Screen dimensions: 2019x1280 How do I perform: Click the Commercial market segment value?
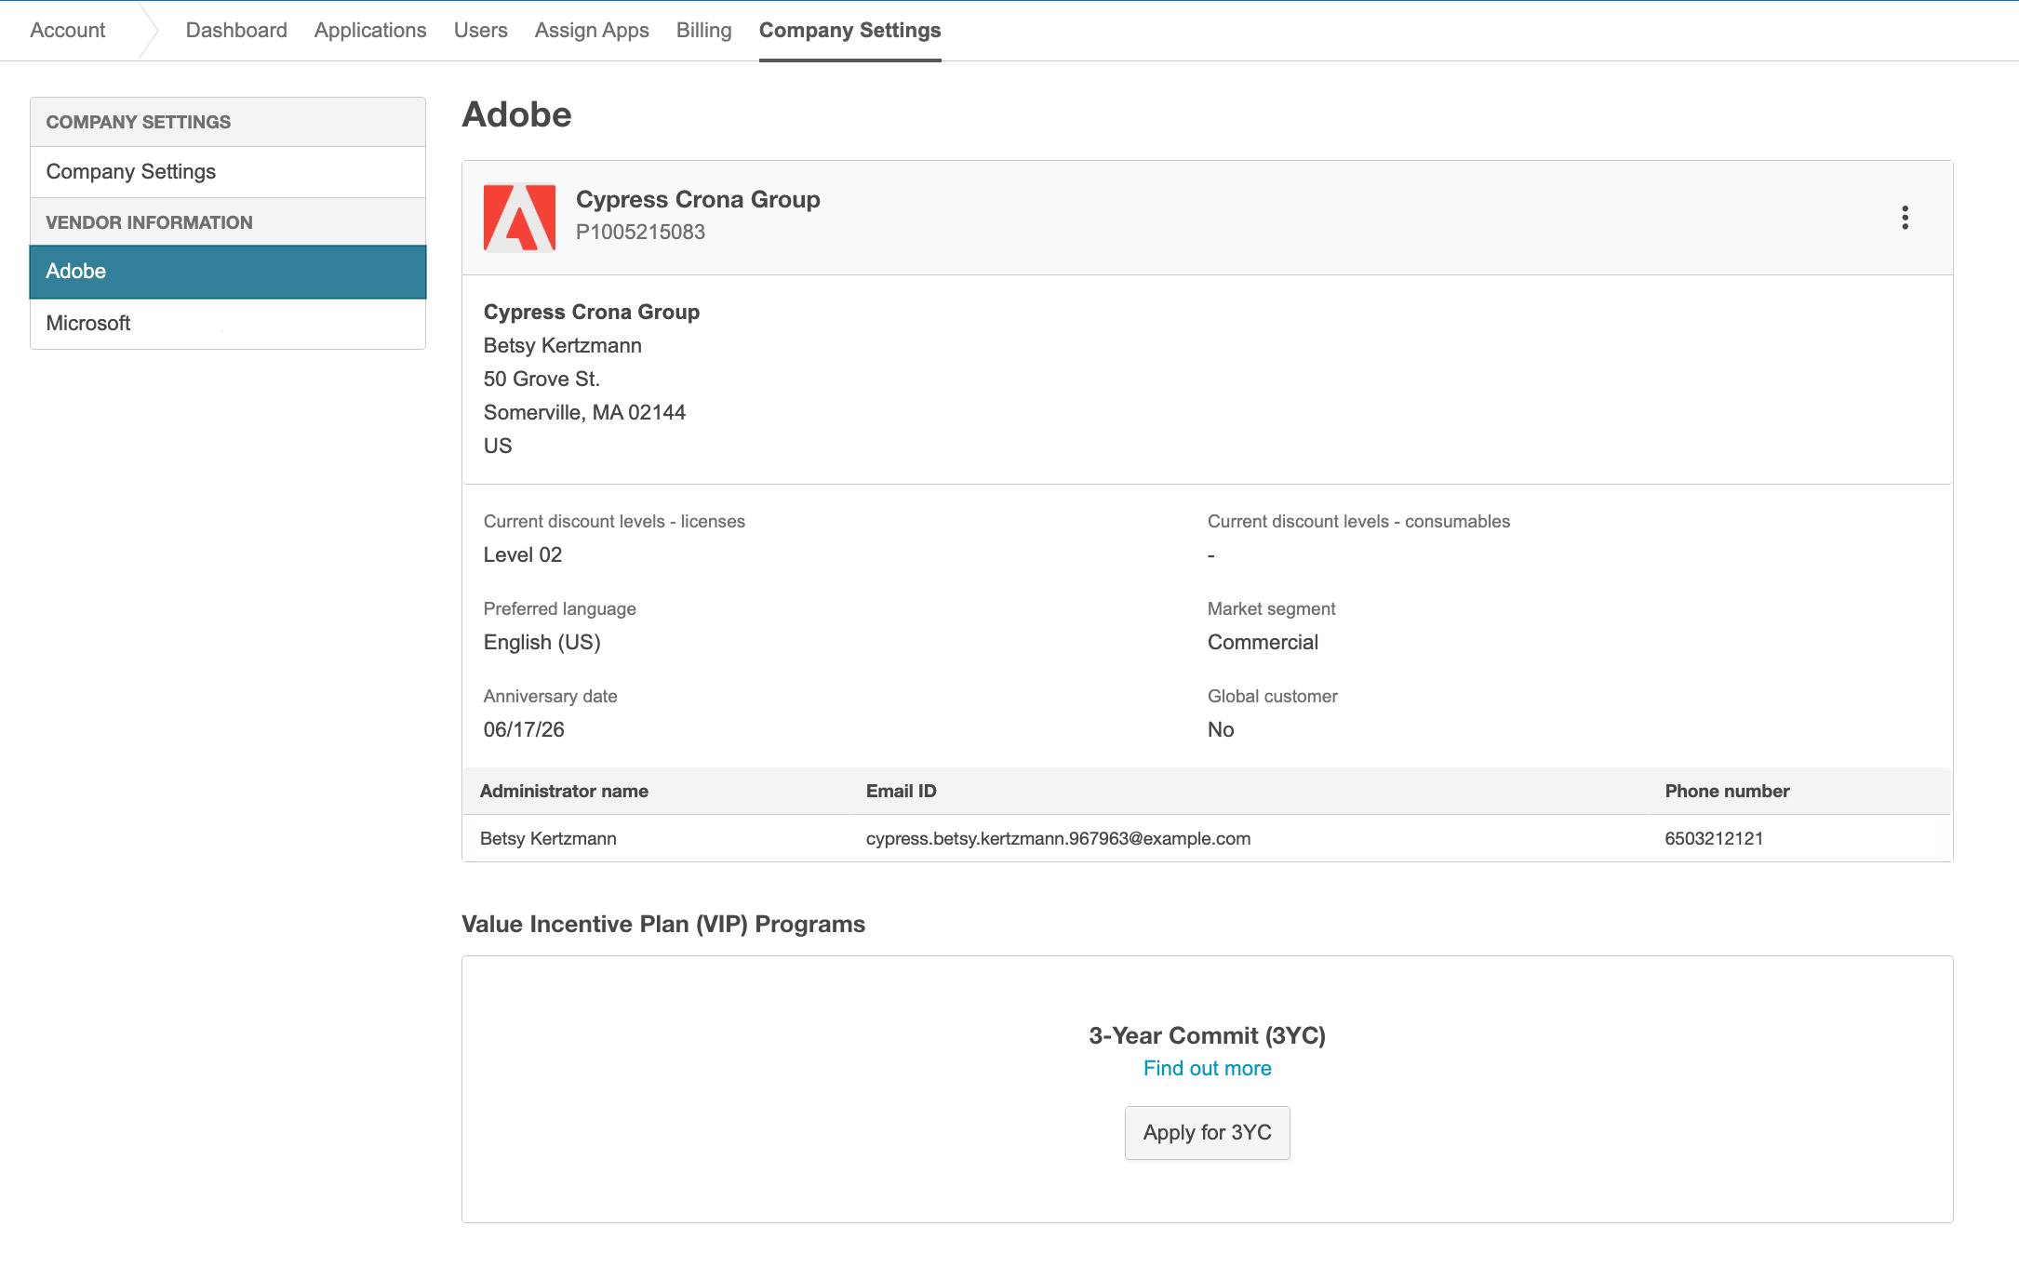[1263, 643]
